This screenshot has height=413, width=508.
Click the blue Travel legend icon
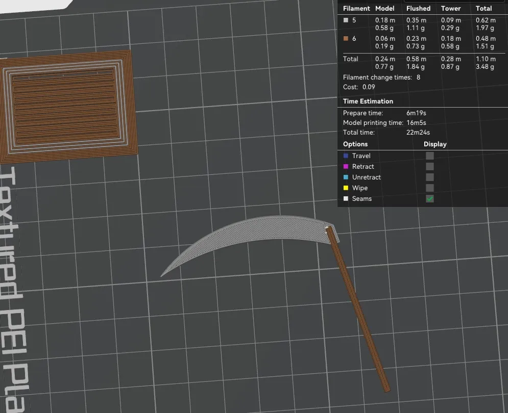(346, 156)
